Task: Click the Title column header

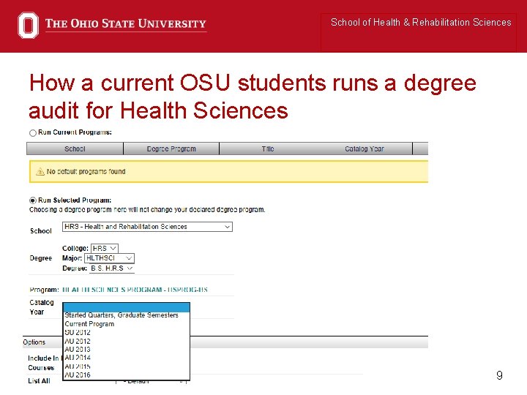Action: 268,148
